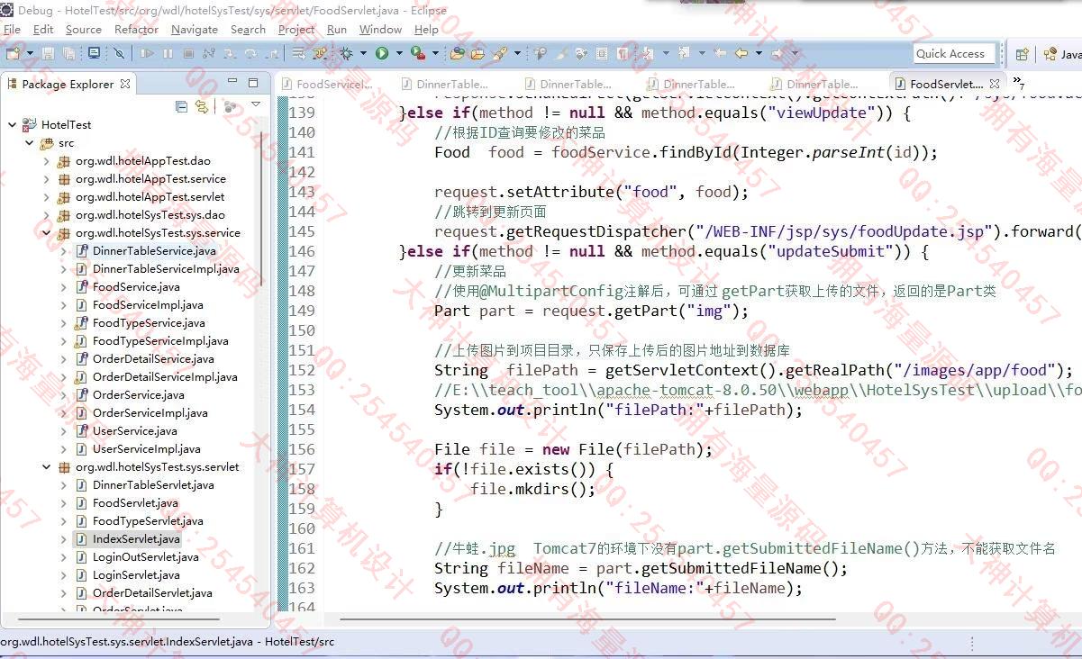
Task: Select the FoodServiceI... editor tab
Action: [x=326, y=84]
